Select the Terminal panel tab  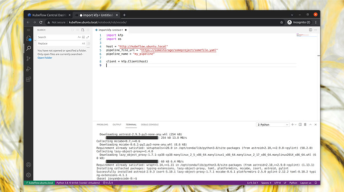[131, 124]
